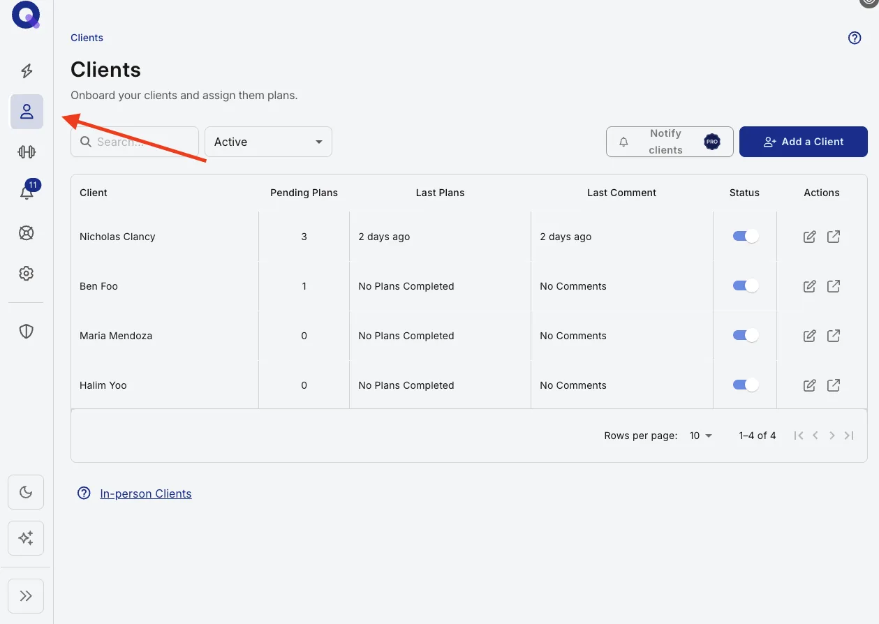Expand the sidebar with double chevron
The height and width of the screenshot is (624, 879).
coord(26,596)
